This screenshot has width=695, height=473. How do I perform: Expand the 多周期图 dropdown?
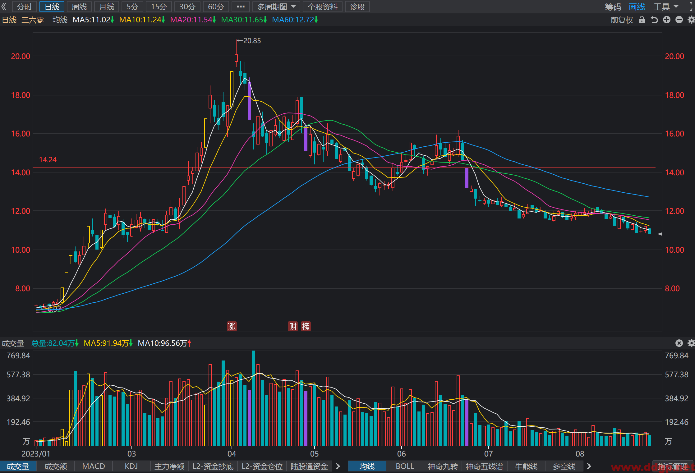point(276,7)
